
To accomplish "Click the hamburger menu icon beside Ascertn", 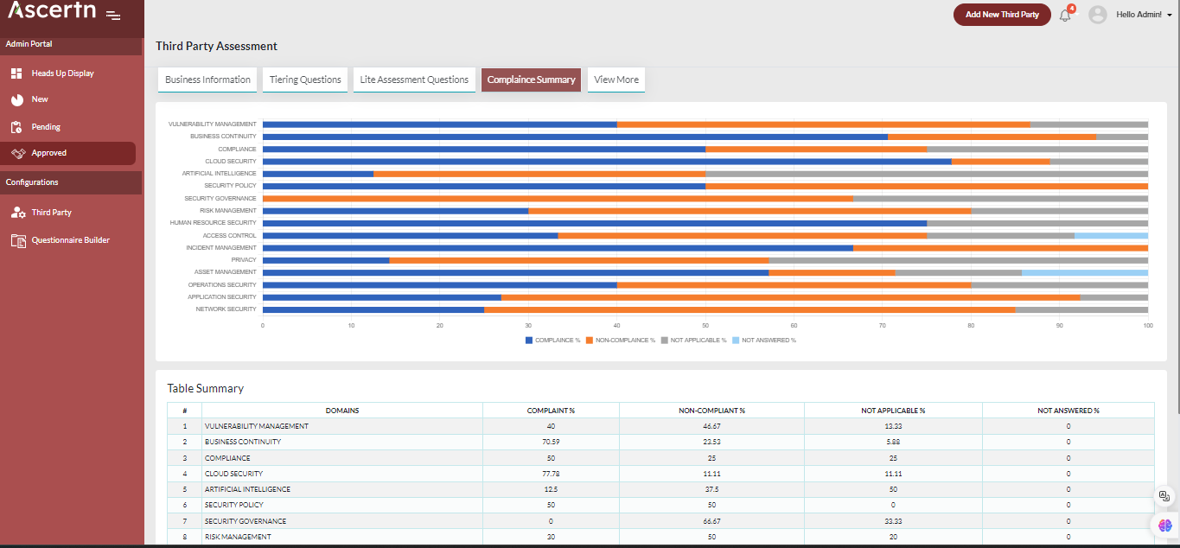I will (113, 15).
